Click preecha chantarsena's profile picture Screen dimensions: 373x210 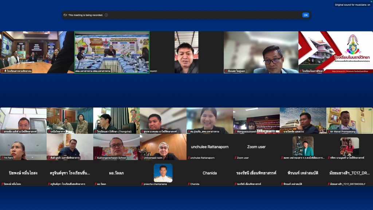point(163,173)
